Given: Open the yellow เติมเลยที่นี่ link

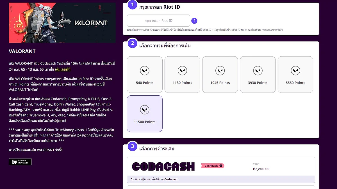Looking at the screenshot, I should [x=63, y=69].
